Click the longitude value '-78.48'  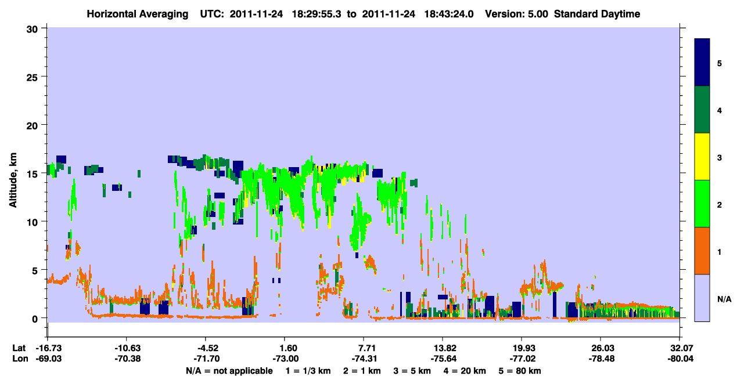[x=601, y=359]
